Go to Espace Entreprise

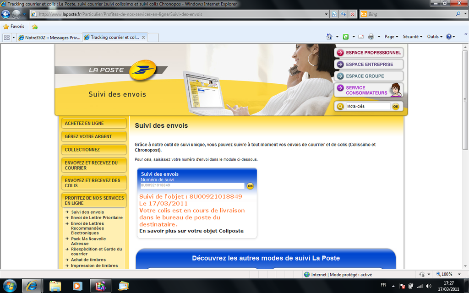coord(369,64)
